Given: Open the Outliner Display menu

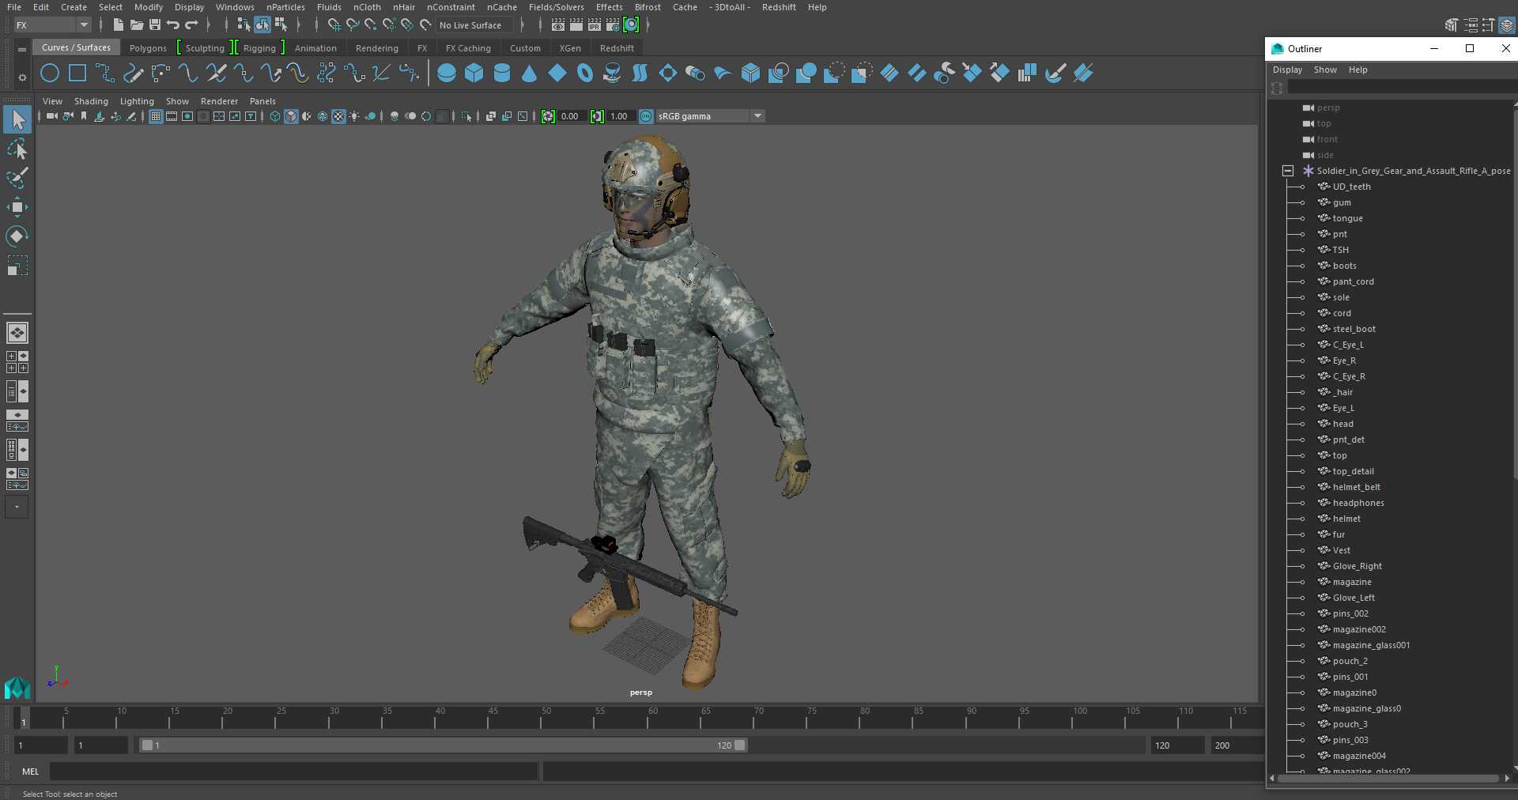Looking at the screenshot, I should point(1287,70).
